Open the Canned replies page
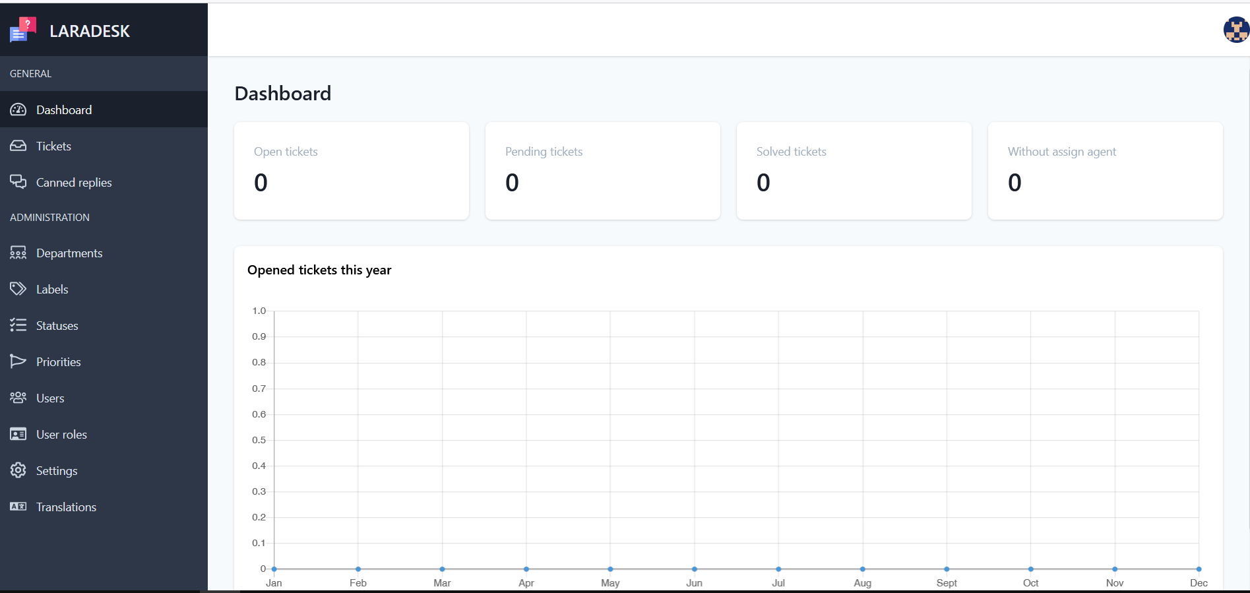Viewport: 1250px width, 593px height. click(x=74, y=183)
